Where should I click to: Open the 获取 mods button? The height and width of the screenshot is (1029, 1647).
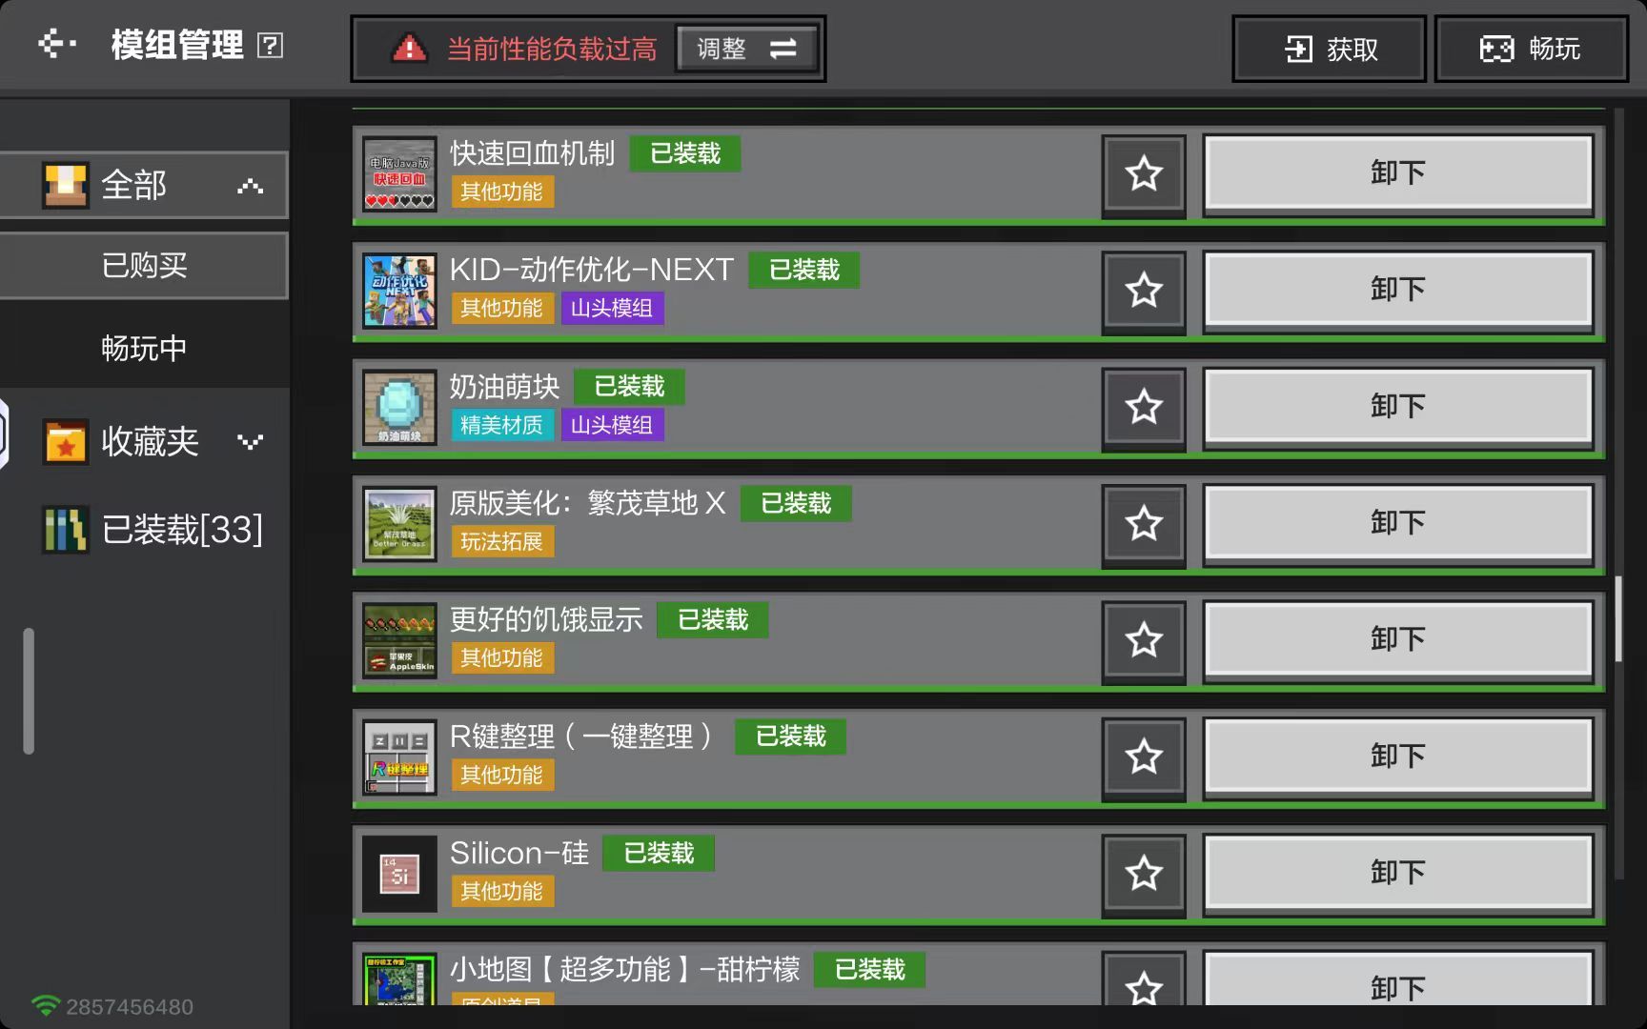(x=1330, y=49)
